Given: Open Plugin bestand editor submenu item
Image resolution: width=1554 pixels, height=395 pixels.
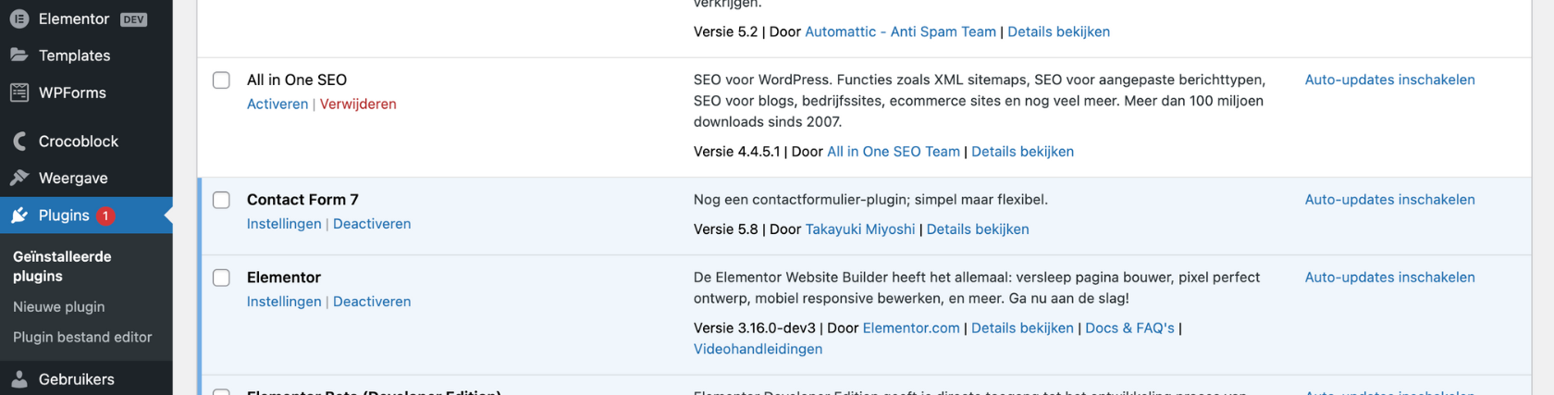Looking at the screenshot, I should pos(82,338).
